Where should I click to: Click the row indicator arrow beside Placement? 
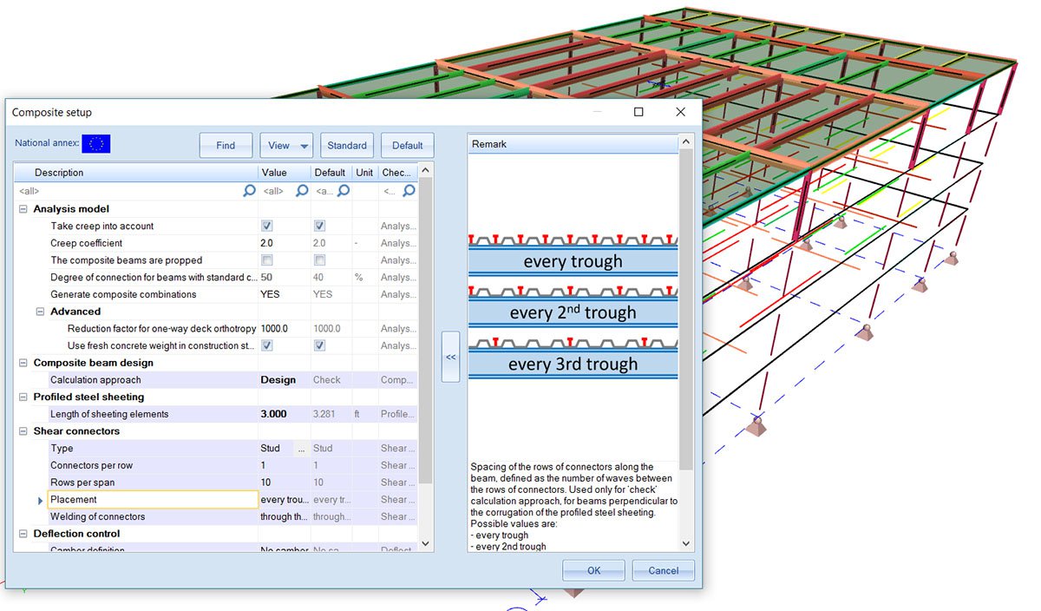[x=40, y=500]
